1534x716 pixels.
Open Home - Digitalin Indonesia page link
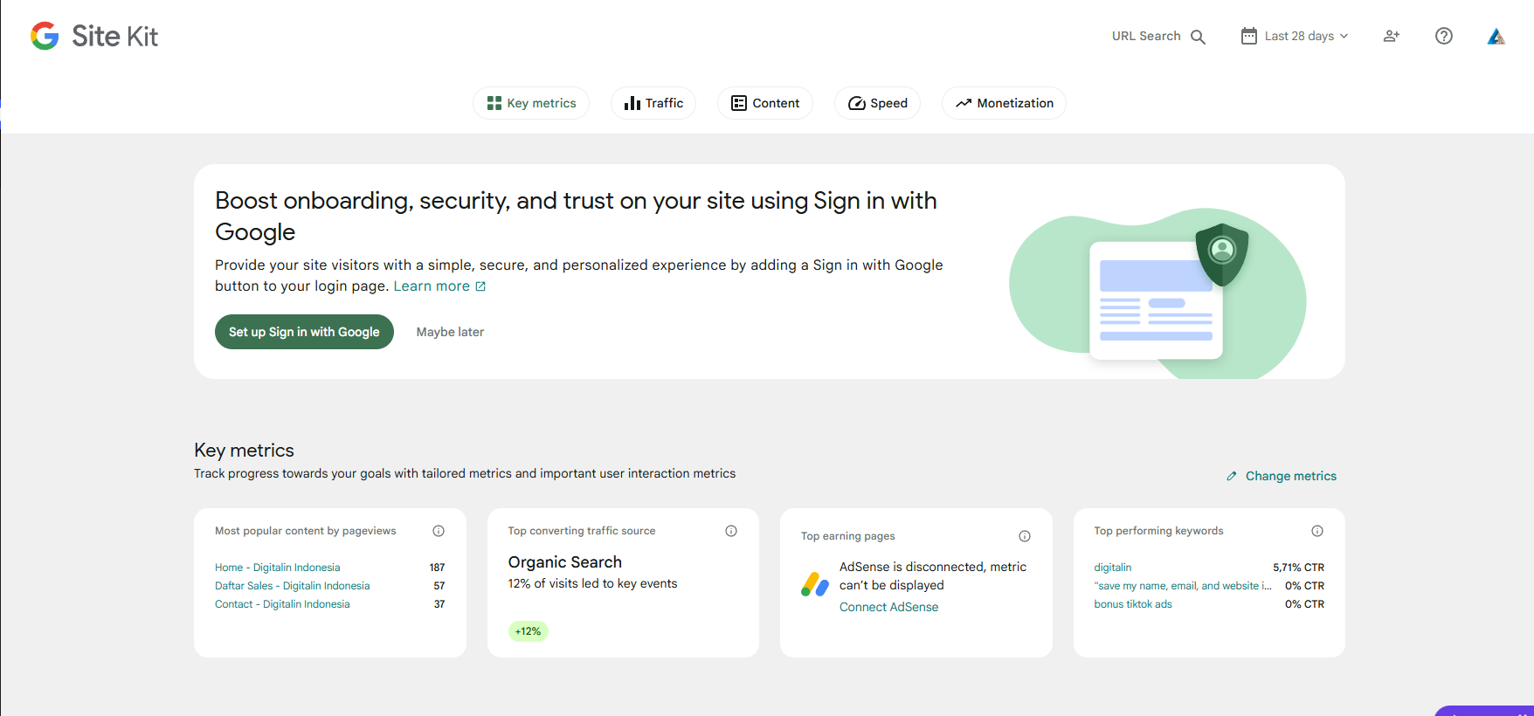pyautogui.click(x=278, y=568)
